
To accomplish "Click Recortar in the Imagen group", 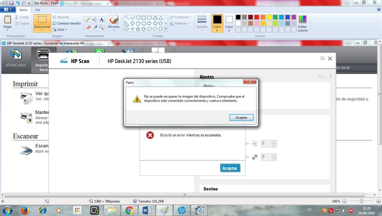I will click(x=61, y=17).
